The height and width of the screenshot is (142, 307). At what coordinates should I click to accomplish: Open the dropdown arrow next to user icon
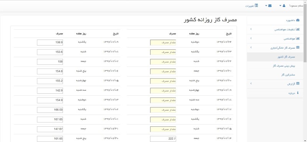click(x=280, y=6)
